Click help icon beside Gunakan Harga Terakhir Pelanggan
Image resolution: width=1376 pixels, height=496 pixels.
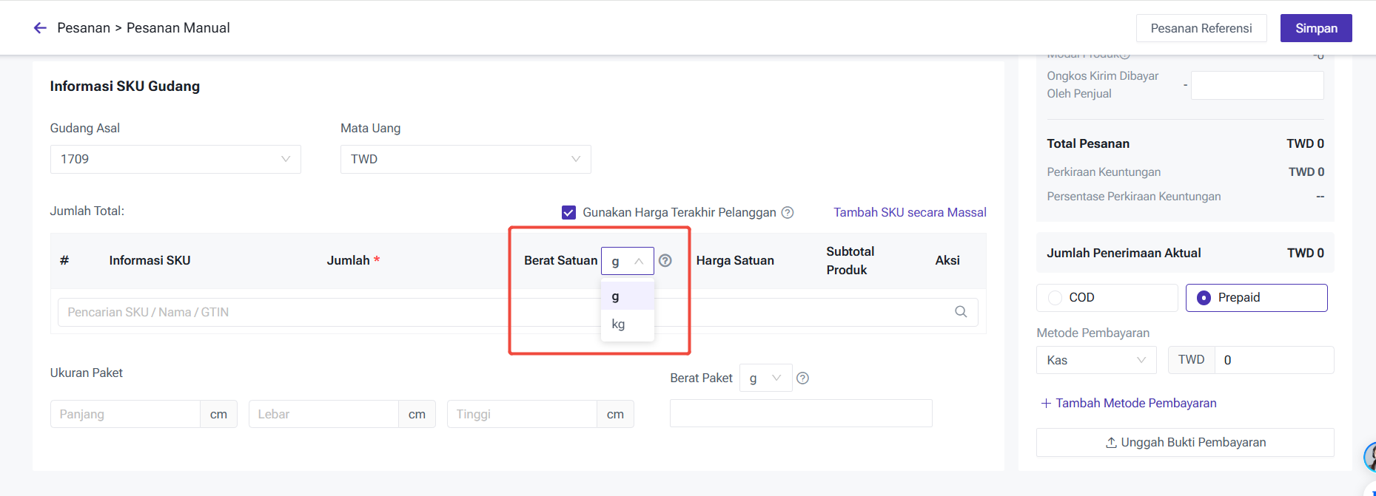(x=788, y=212)
